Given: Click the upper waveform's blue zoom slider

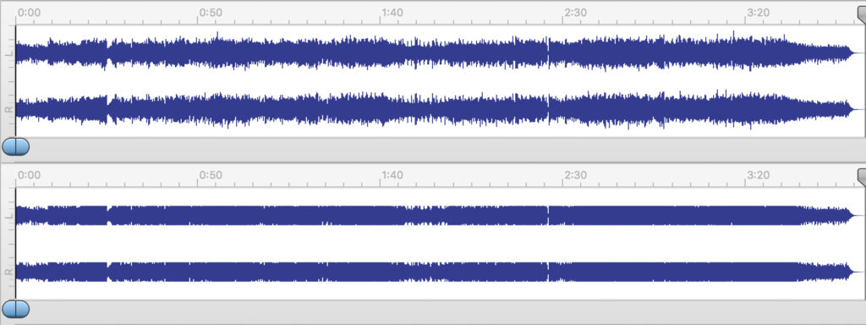Looking at the screenshot, I should point(15,147).
